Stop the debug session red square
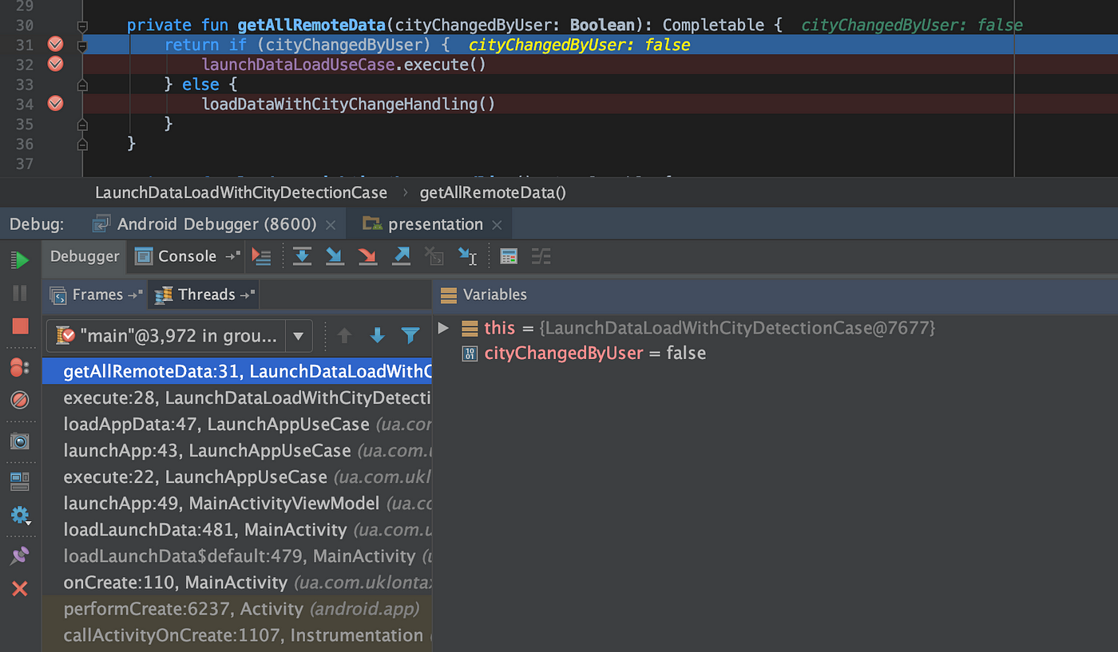 pos(20,326)
